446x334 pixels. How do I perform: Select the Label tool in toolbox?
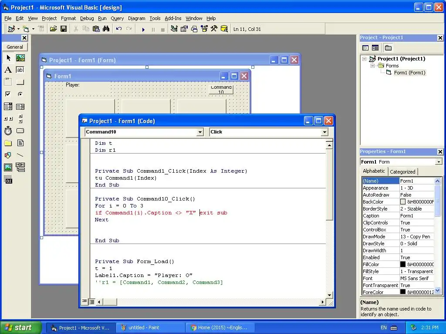[8, 70]
